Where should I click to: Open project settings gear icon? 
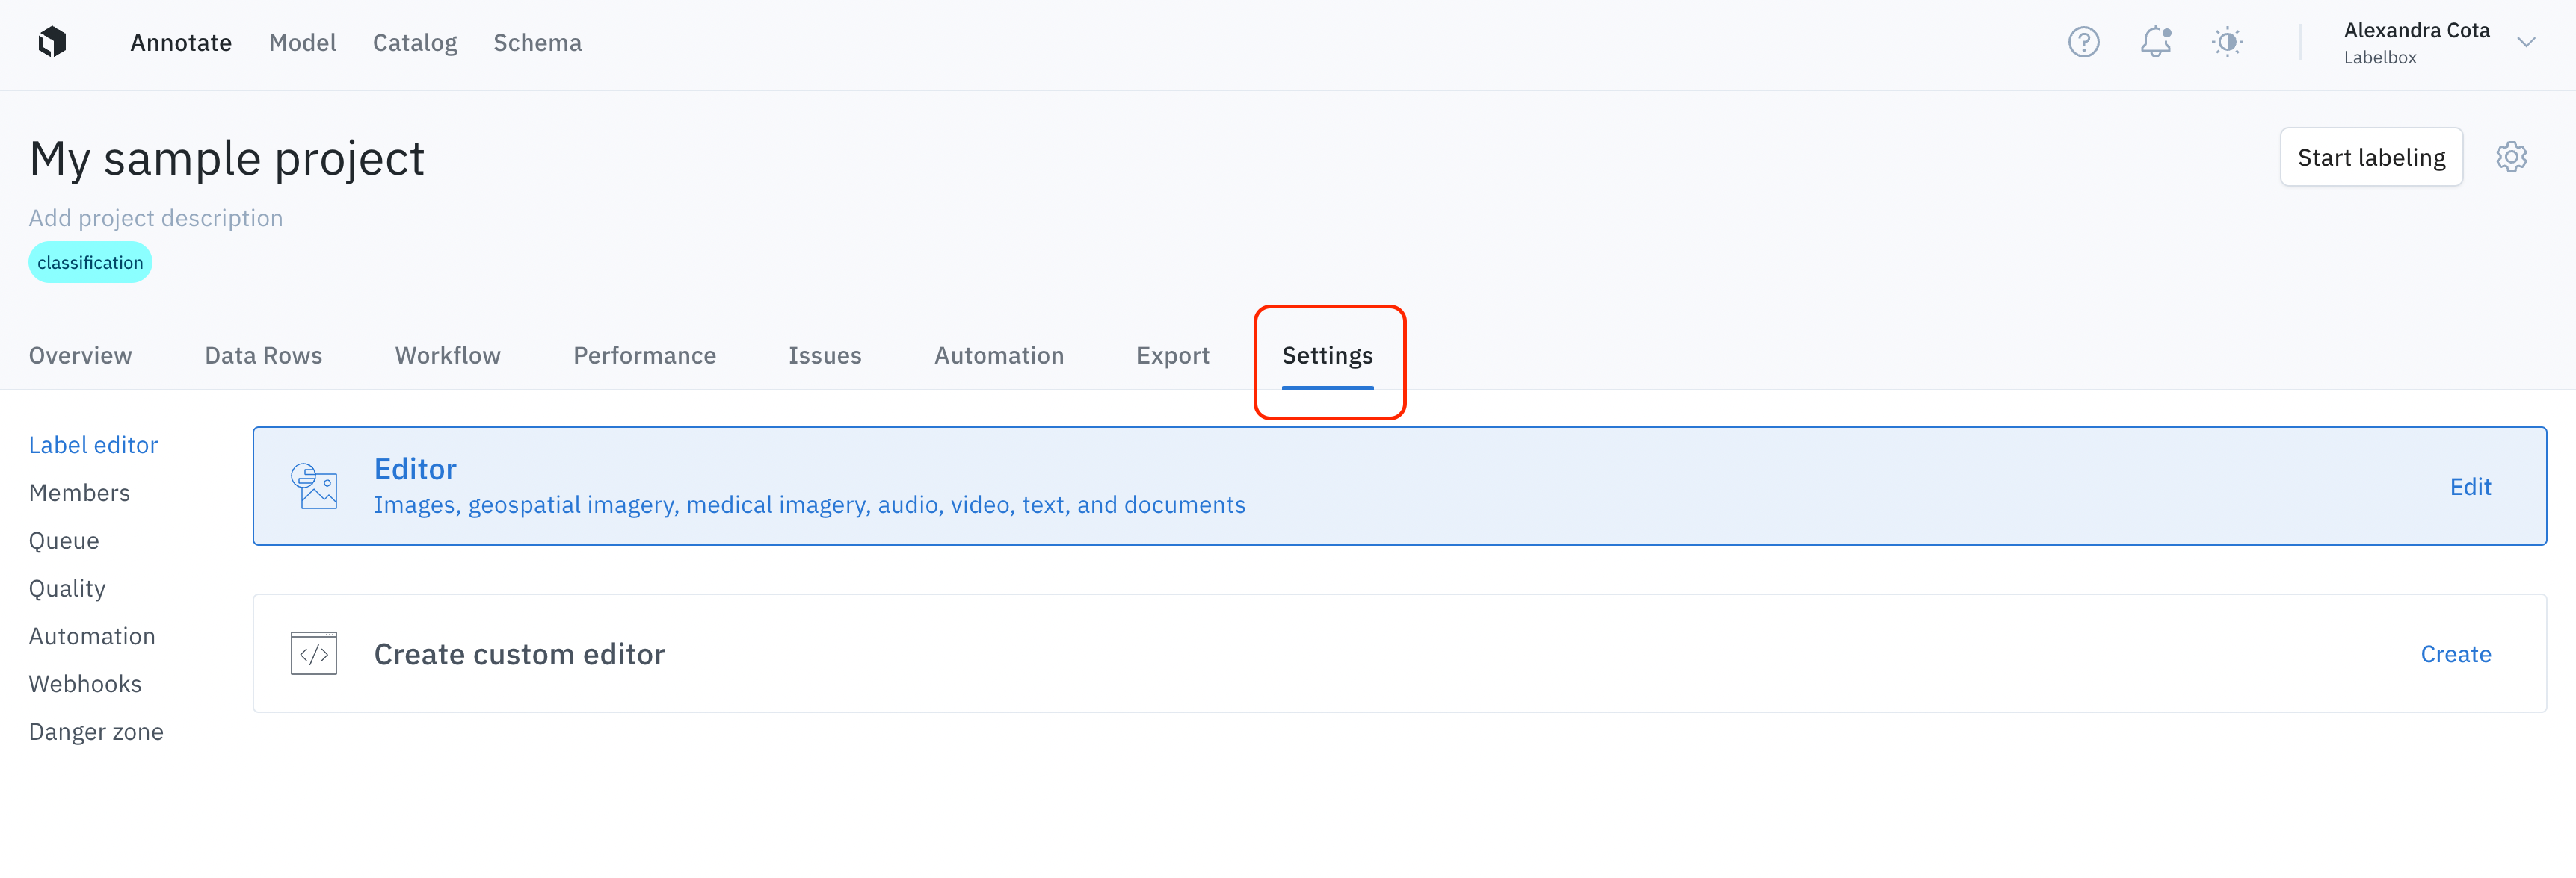(x=2511, y=157)
